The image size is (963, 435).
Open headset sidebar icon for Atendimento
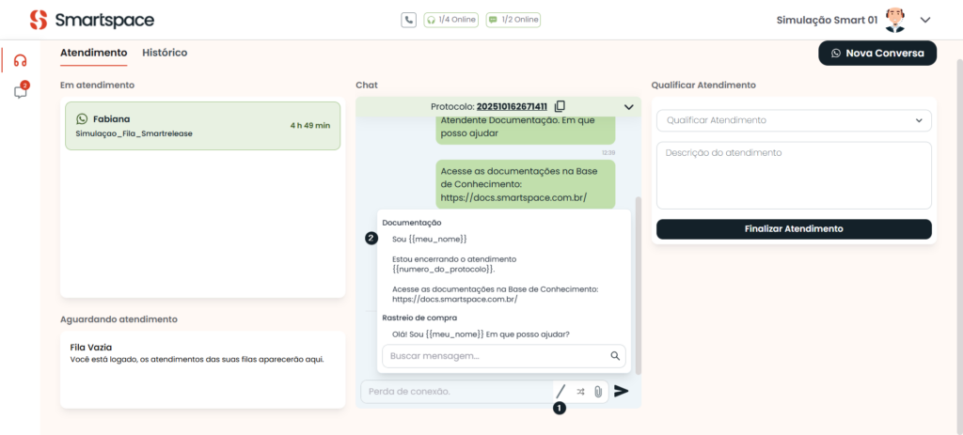click(20, 61)
